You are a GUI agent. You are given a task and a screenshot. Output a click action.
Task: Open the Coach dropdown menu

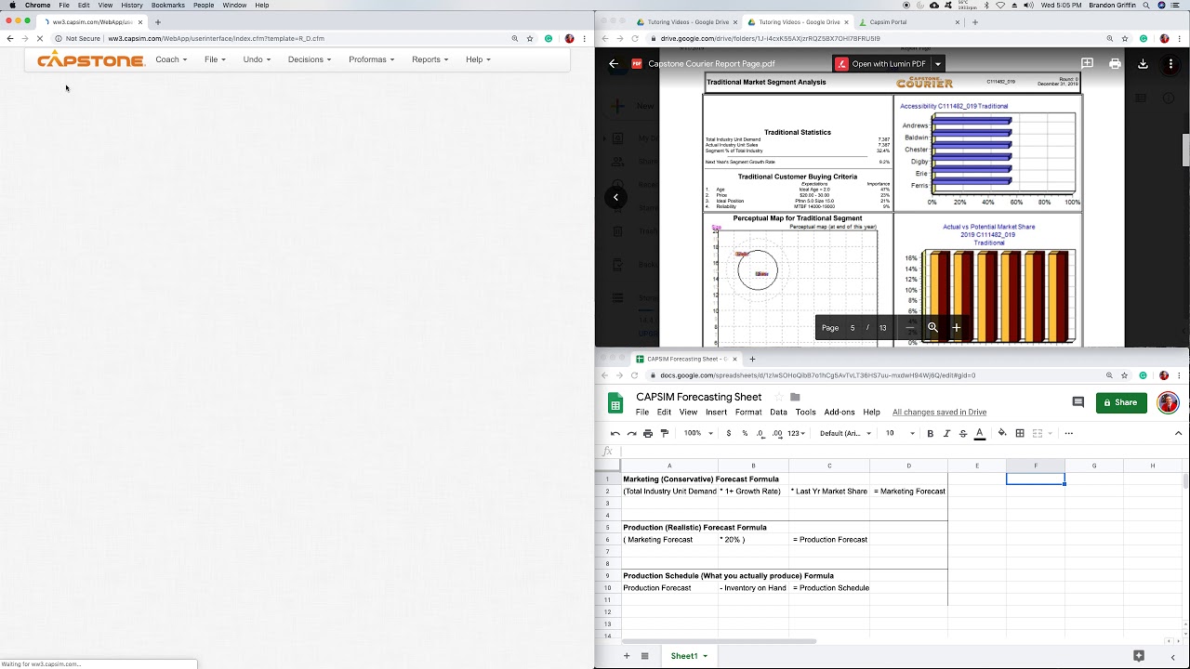[x=171, y=59]
